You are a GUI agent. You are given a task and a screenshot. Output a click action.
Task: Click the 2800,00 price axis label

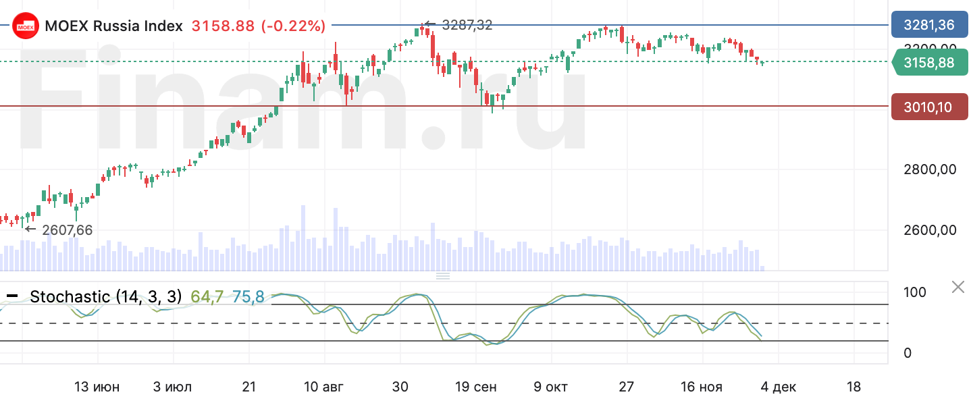click(930, 169)
